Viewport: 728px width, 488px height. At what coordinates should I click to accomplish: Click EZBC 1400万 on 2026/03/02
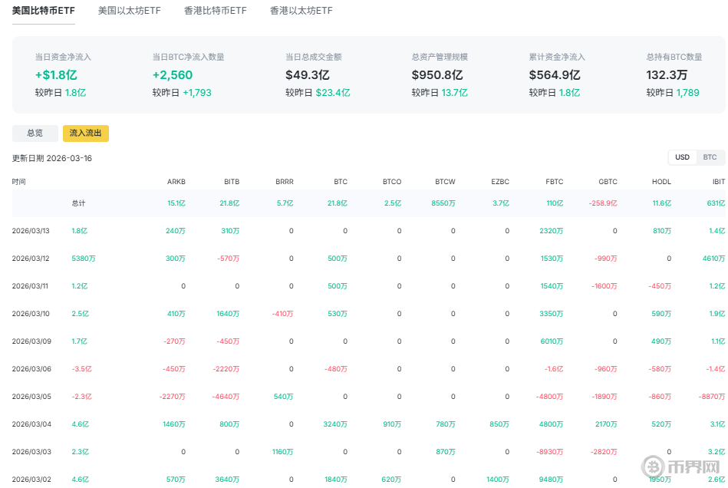pyautogui.click(x=498, y=480)
